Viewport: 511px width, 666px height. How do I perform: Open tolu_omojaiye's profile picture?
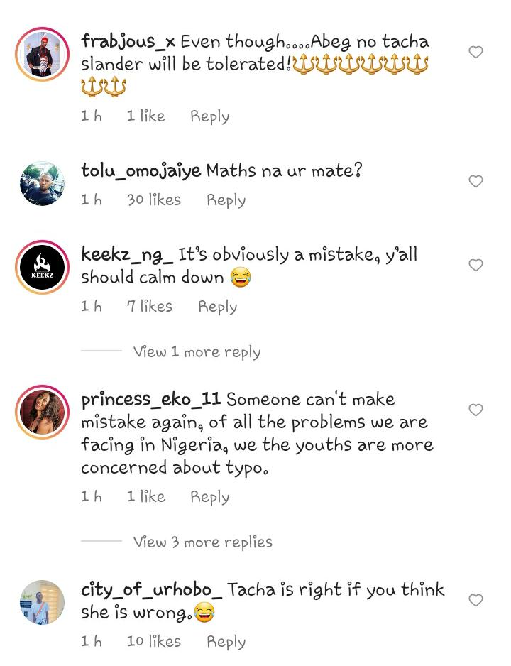click(x=43, y=183)
